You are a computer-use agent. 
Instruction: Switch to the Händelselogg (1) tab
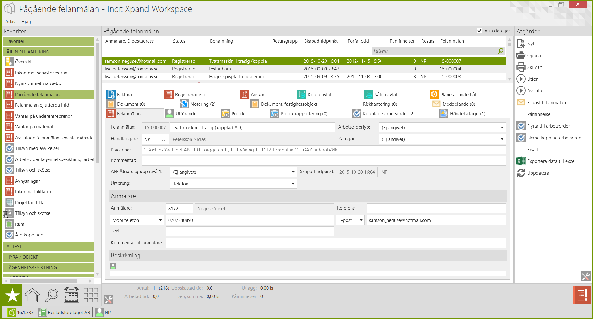coord(463,113)
